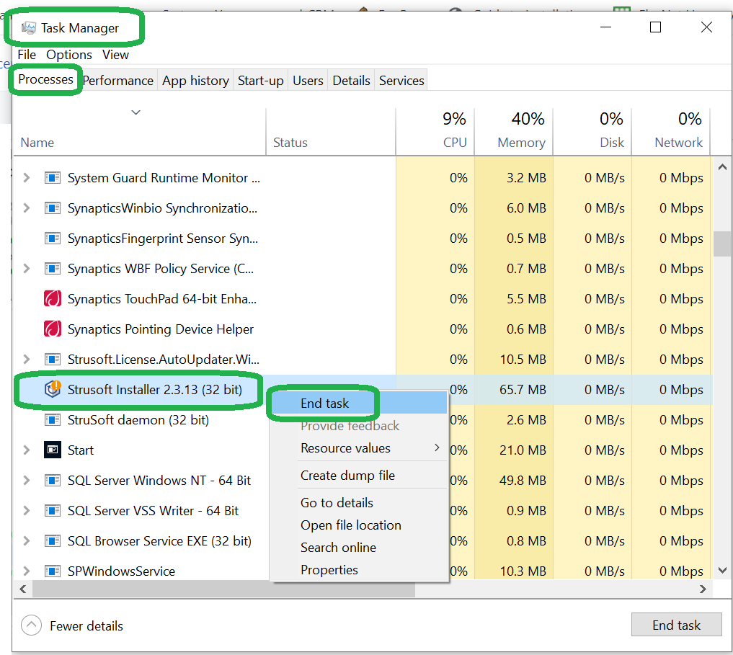Select Open file location menu entry
The image size is (733, 655).
click(x=358, y=525)
